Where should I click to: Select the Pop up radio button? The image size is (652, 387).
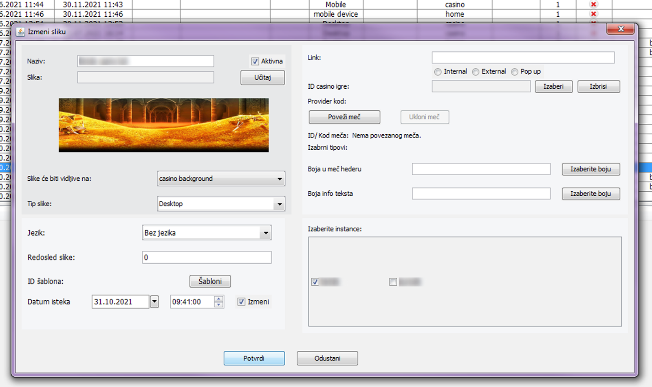515,72
